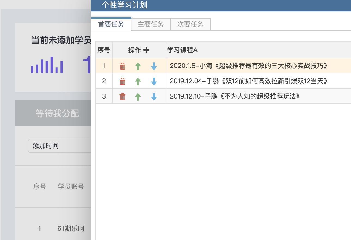
Task: Click the 61期乐呵 student account
Action: [x=71, y=229]
